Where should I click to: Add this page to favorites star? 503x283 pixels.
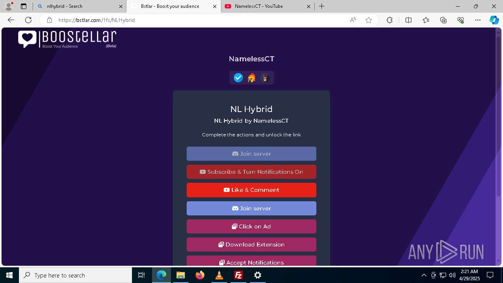click(369, 20)
